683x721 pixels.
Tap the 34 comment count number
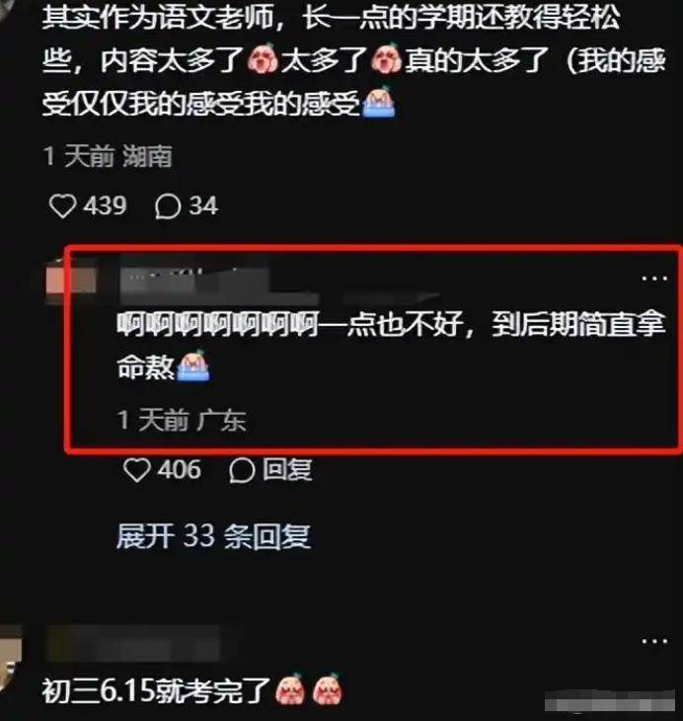(x=203, y=205)
